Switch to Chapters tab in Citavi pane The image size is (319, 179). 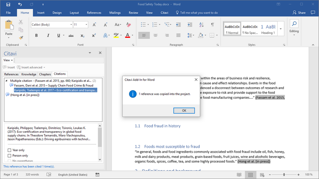click(x=45, y=74)
